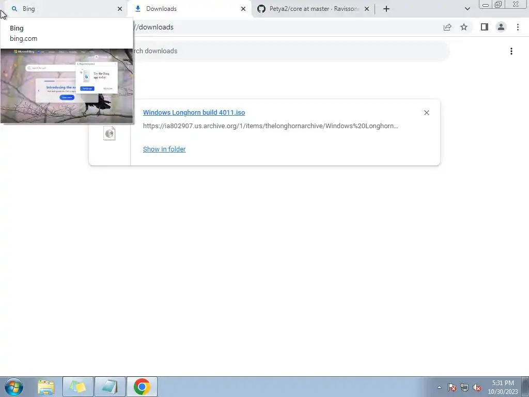Open the Sticky Notes taskbar item
Viewport: 529px width, 397px height.
77,387
